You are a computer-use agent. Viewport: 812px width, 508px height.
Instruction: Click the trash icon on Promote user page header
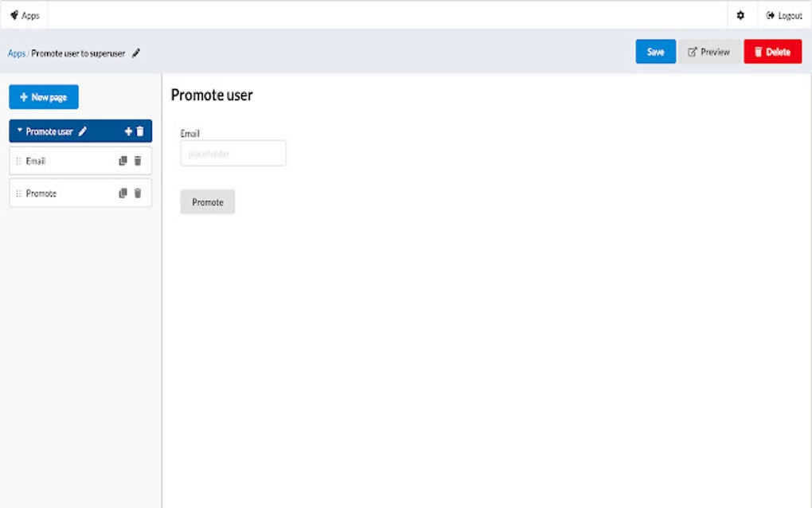[x=142, y=131]
